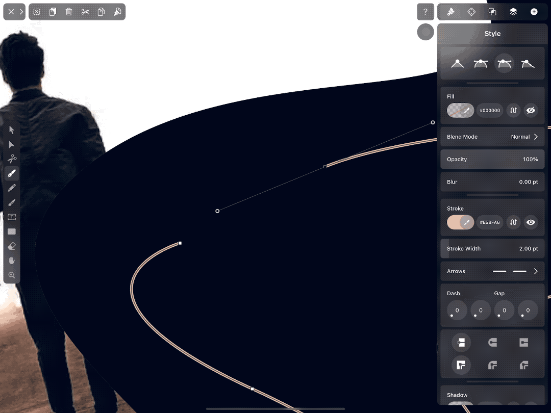Click the anchor node between the handles
The image size is (551, 413).
coord(325,166)
